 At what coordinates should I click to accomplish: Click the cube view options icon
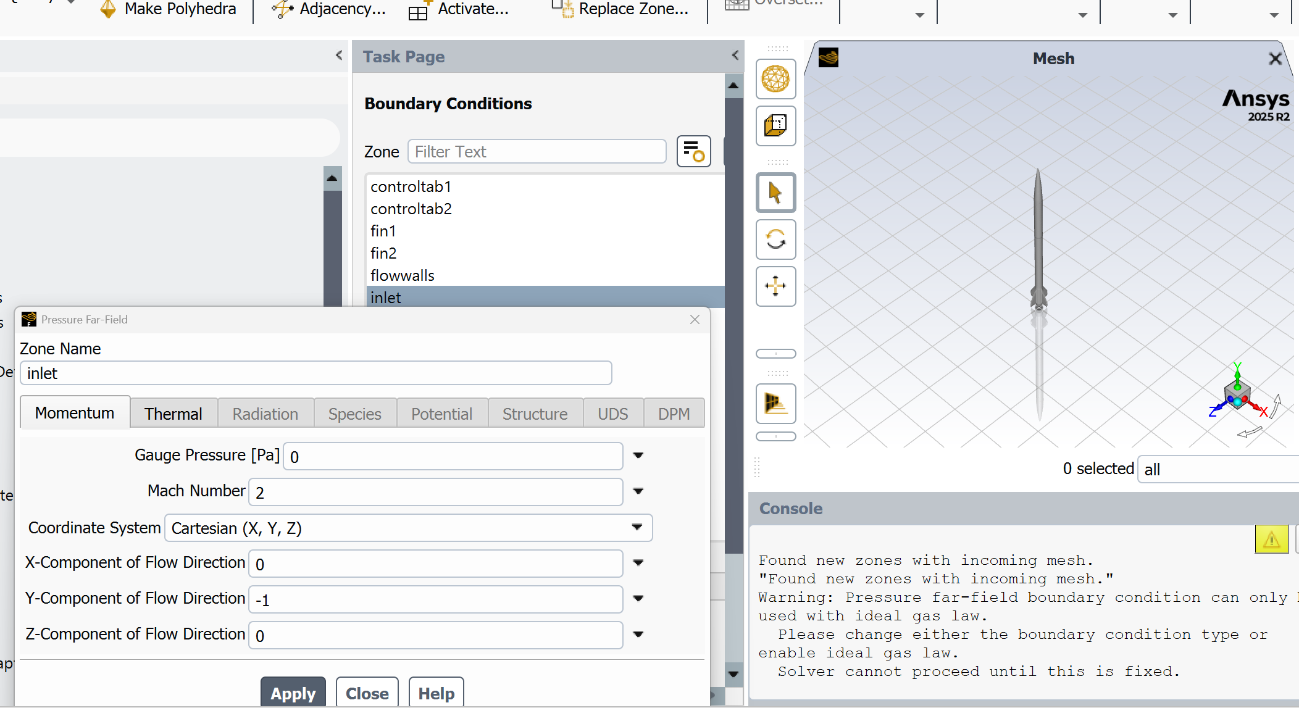[775, 126]
